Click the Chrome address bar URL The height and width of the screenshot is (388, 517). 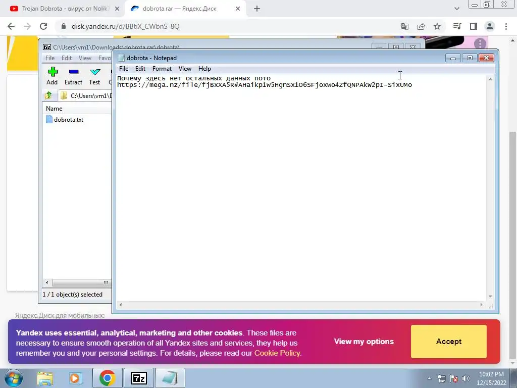pyautogui.click(x=126, y=26)
